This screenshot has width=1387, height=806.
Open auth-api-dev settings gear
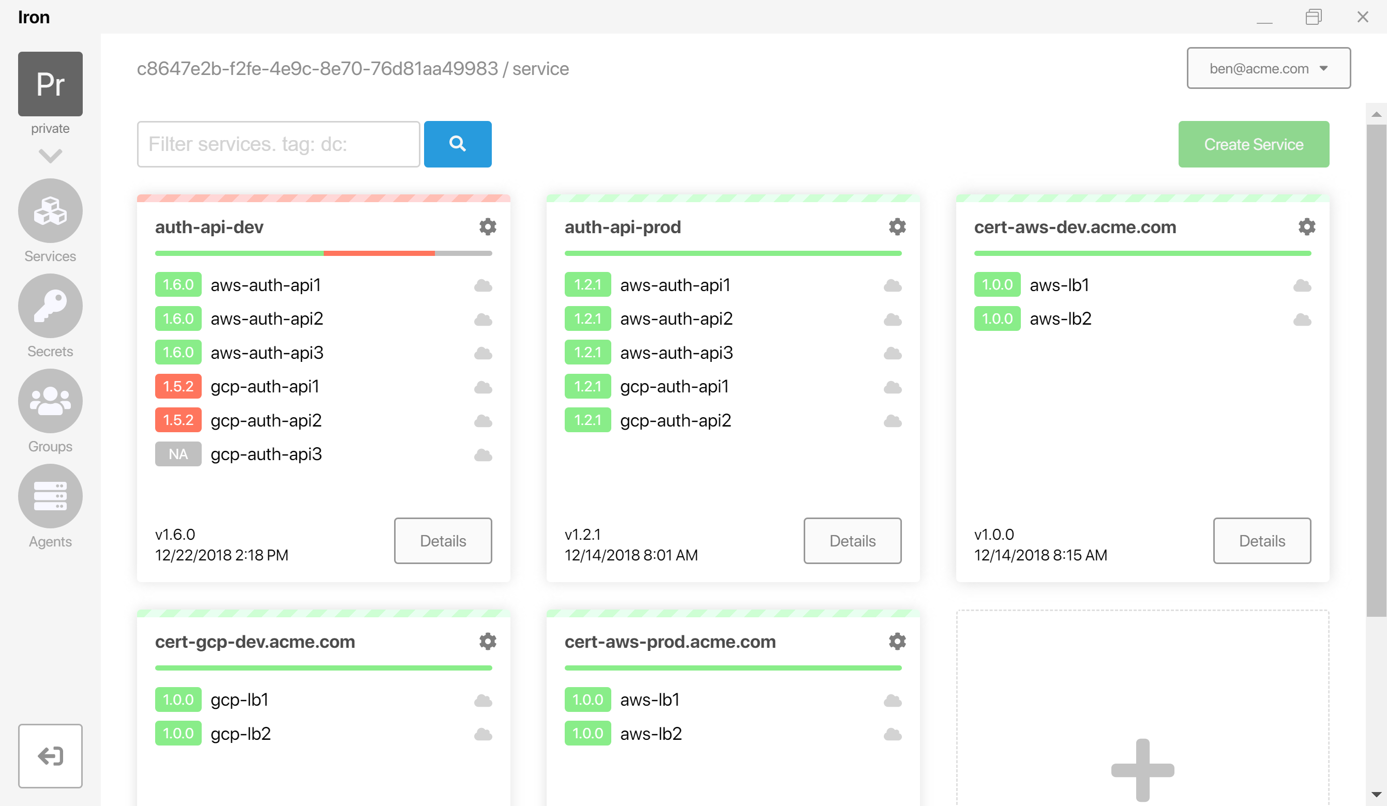pos(487,226)
